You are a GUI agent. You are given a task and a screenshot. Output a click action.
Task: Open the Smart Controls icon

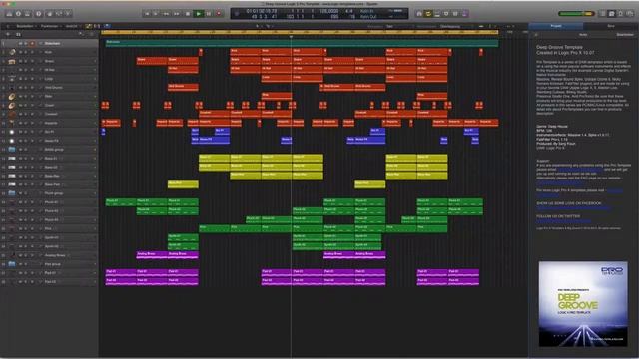pos(50,14)
